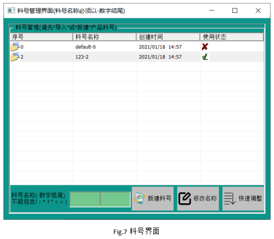Maximize the 料号管理界面 window
274x239 pixels.
235,11
